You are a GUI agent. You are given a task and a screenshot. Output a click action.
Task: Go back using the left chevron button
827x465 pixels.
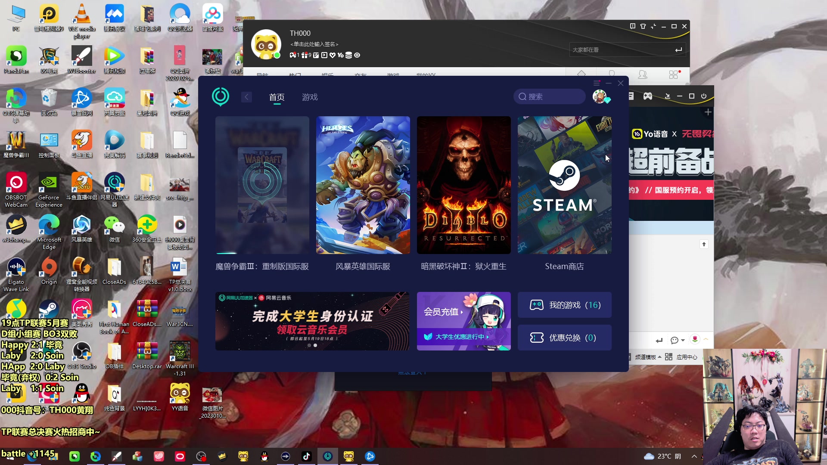pyautogui.click(x=246, y=97)
